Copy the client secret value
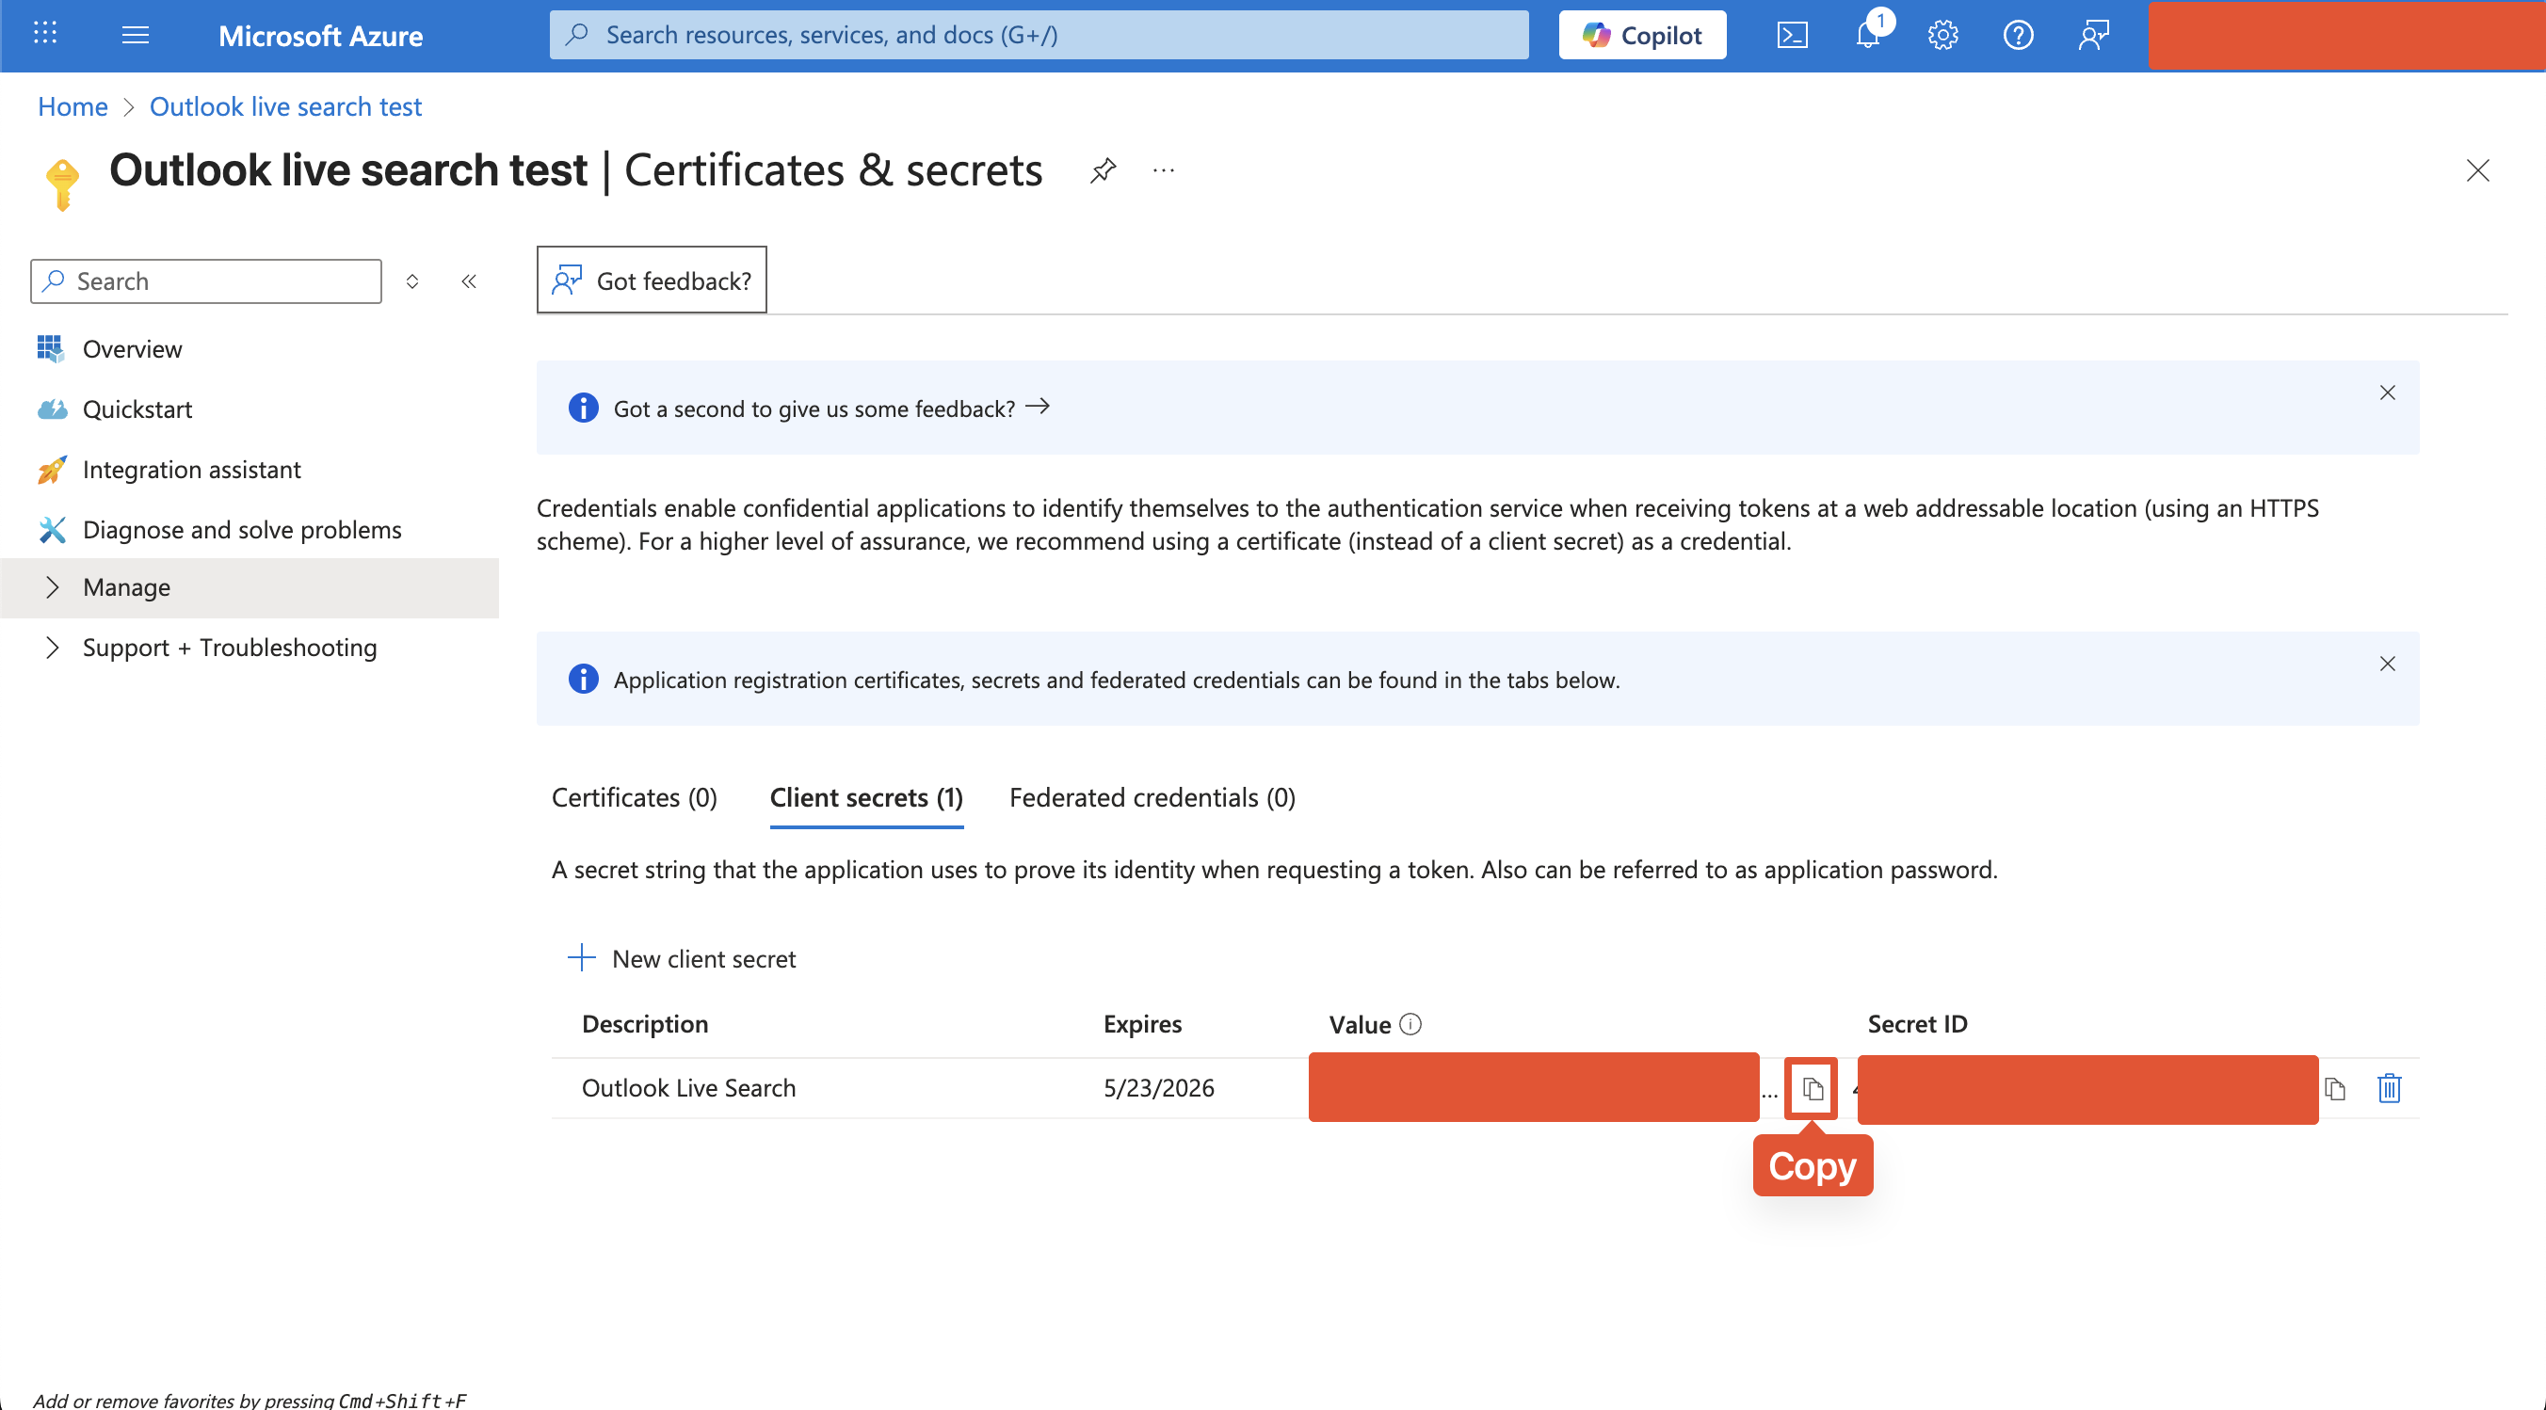The width and height of the screenshot is (2546, 1410). [x=1811, y=1088]
